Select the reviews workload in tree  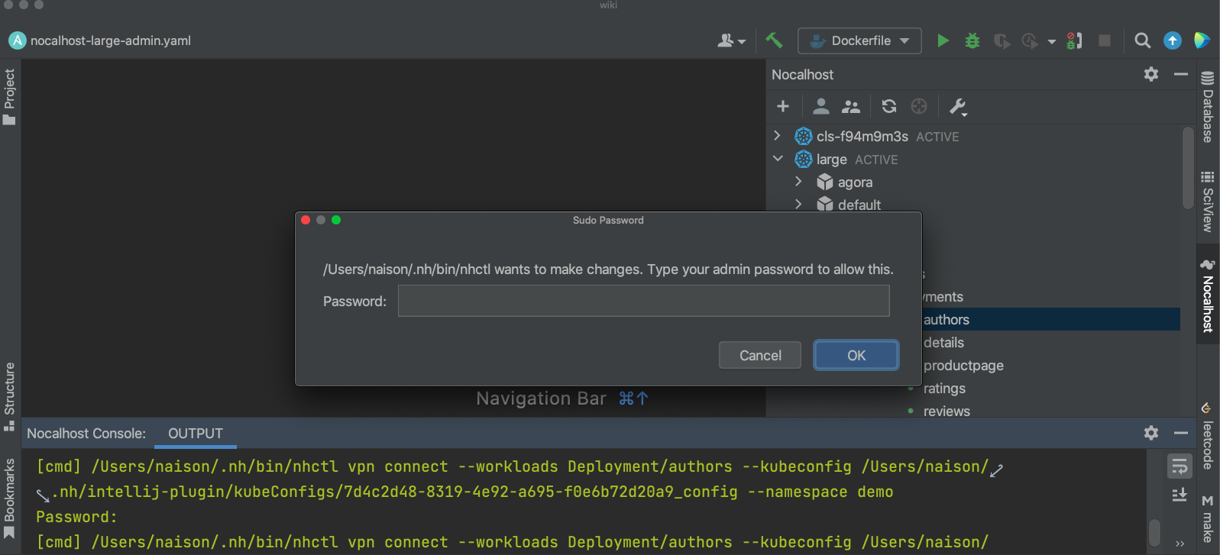tap(947, 411)
